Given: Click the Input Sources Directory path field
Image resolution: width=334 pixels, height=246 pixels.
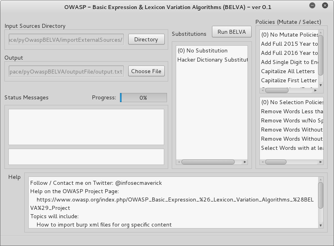Looking at the screenshot, I should [x=66, y=40].
